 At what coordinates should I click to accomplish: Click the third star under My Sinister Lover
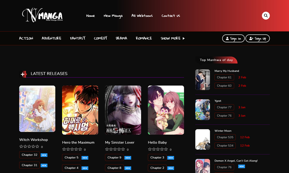[115, 149]
